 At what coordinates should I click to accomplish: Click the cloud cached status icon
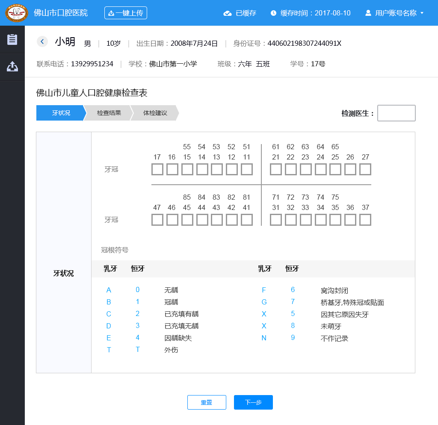pyautogui.click(x=228, y=13)
